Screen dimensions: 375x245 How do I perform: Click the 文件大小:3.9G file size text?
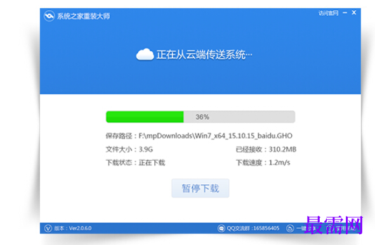pos(129,149)
